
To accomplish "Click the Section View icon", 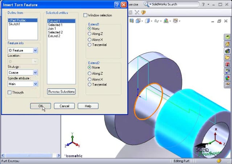I will coord(131,21).
